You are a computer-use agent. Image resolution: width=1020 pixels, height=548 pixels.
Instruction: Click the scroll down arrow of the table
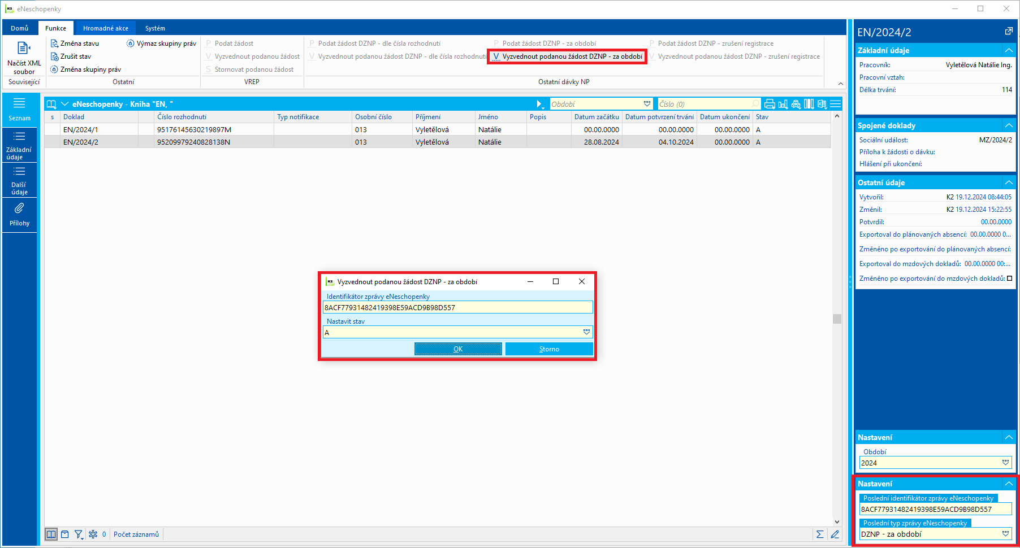click(837, 522)
